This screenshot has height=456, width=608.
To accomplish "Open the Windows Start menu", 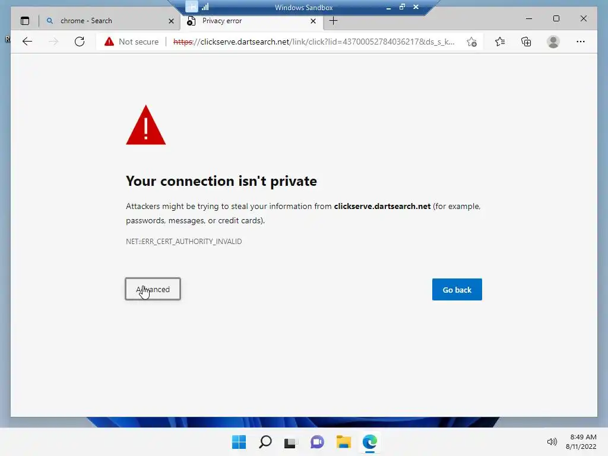I will point(239,442).
